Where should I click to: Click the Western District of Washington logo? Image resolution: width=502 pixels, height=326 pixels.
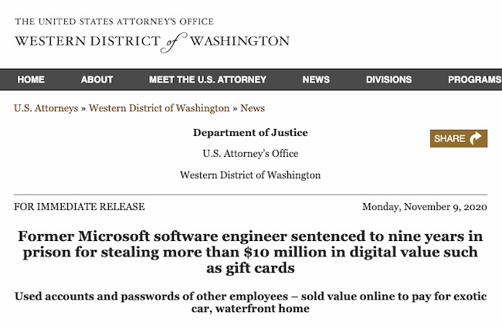(x=152, y=40)
